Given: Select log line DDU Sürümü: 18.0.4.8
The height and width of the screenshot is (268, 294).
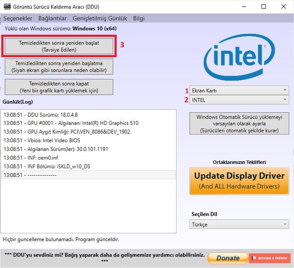Looking at the screenshot, I should [88, 115].
